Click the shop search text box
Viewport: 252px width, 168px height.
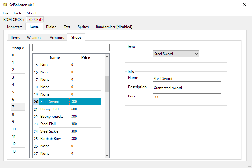[71, 47]
